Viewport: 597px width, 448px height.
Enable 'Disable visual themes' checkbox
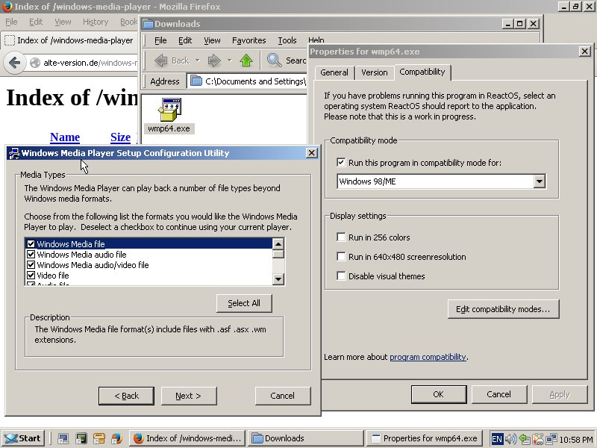pos(341,276)
